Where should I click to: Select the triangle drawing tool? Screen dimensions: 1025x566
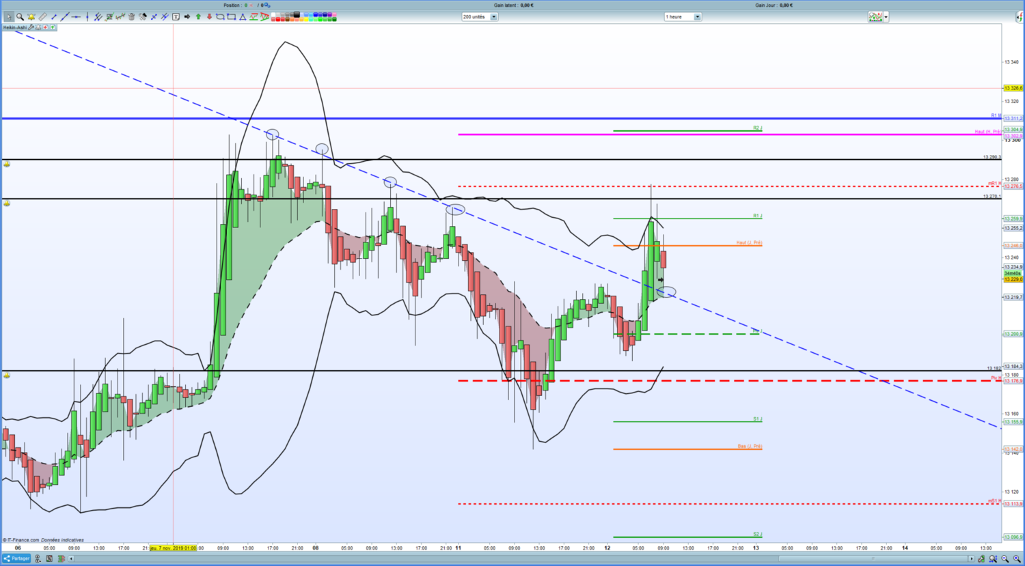pos(243,16)
